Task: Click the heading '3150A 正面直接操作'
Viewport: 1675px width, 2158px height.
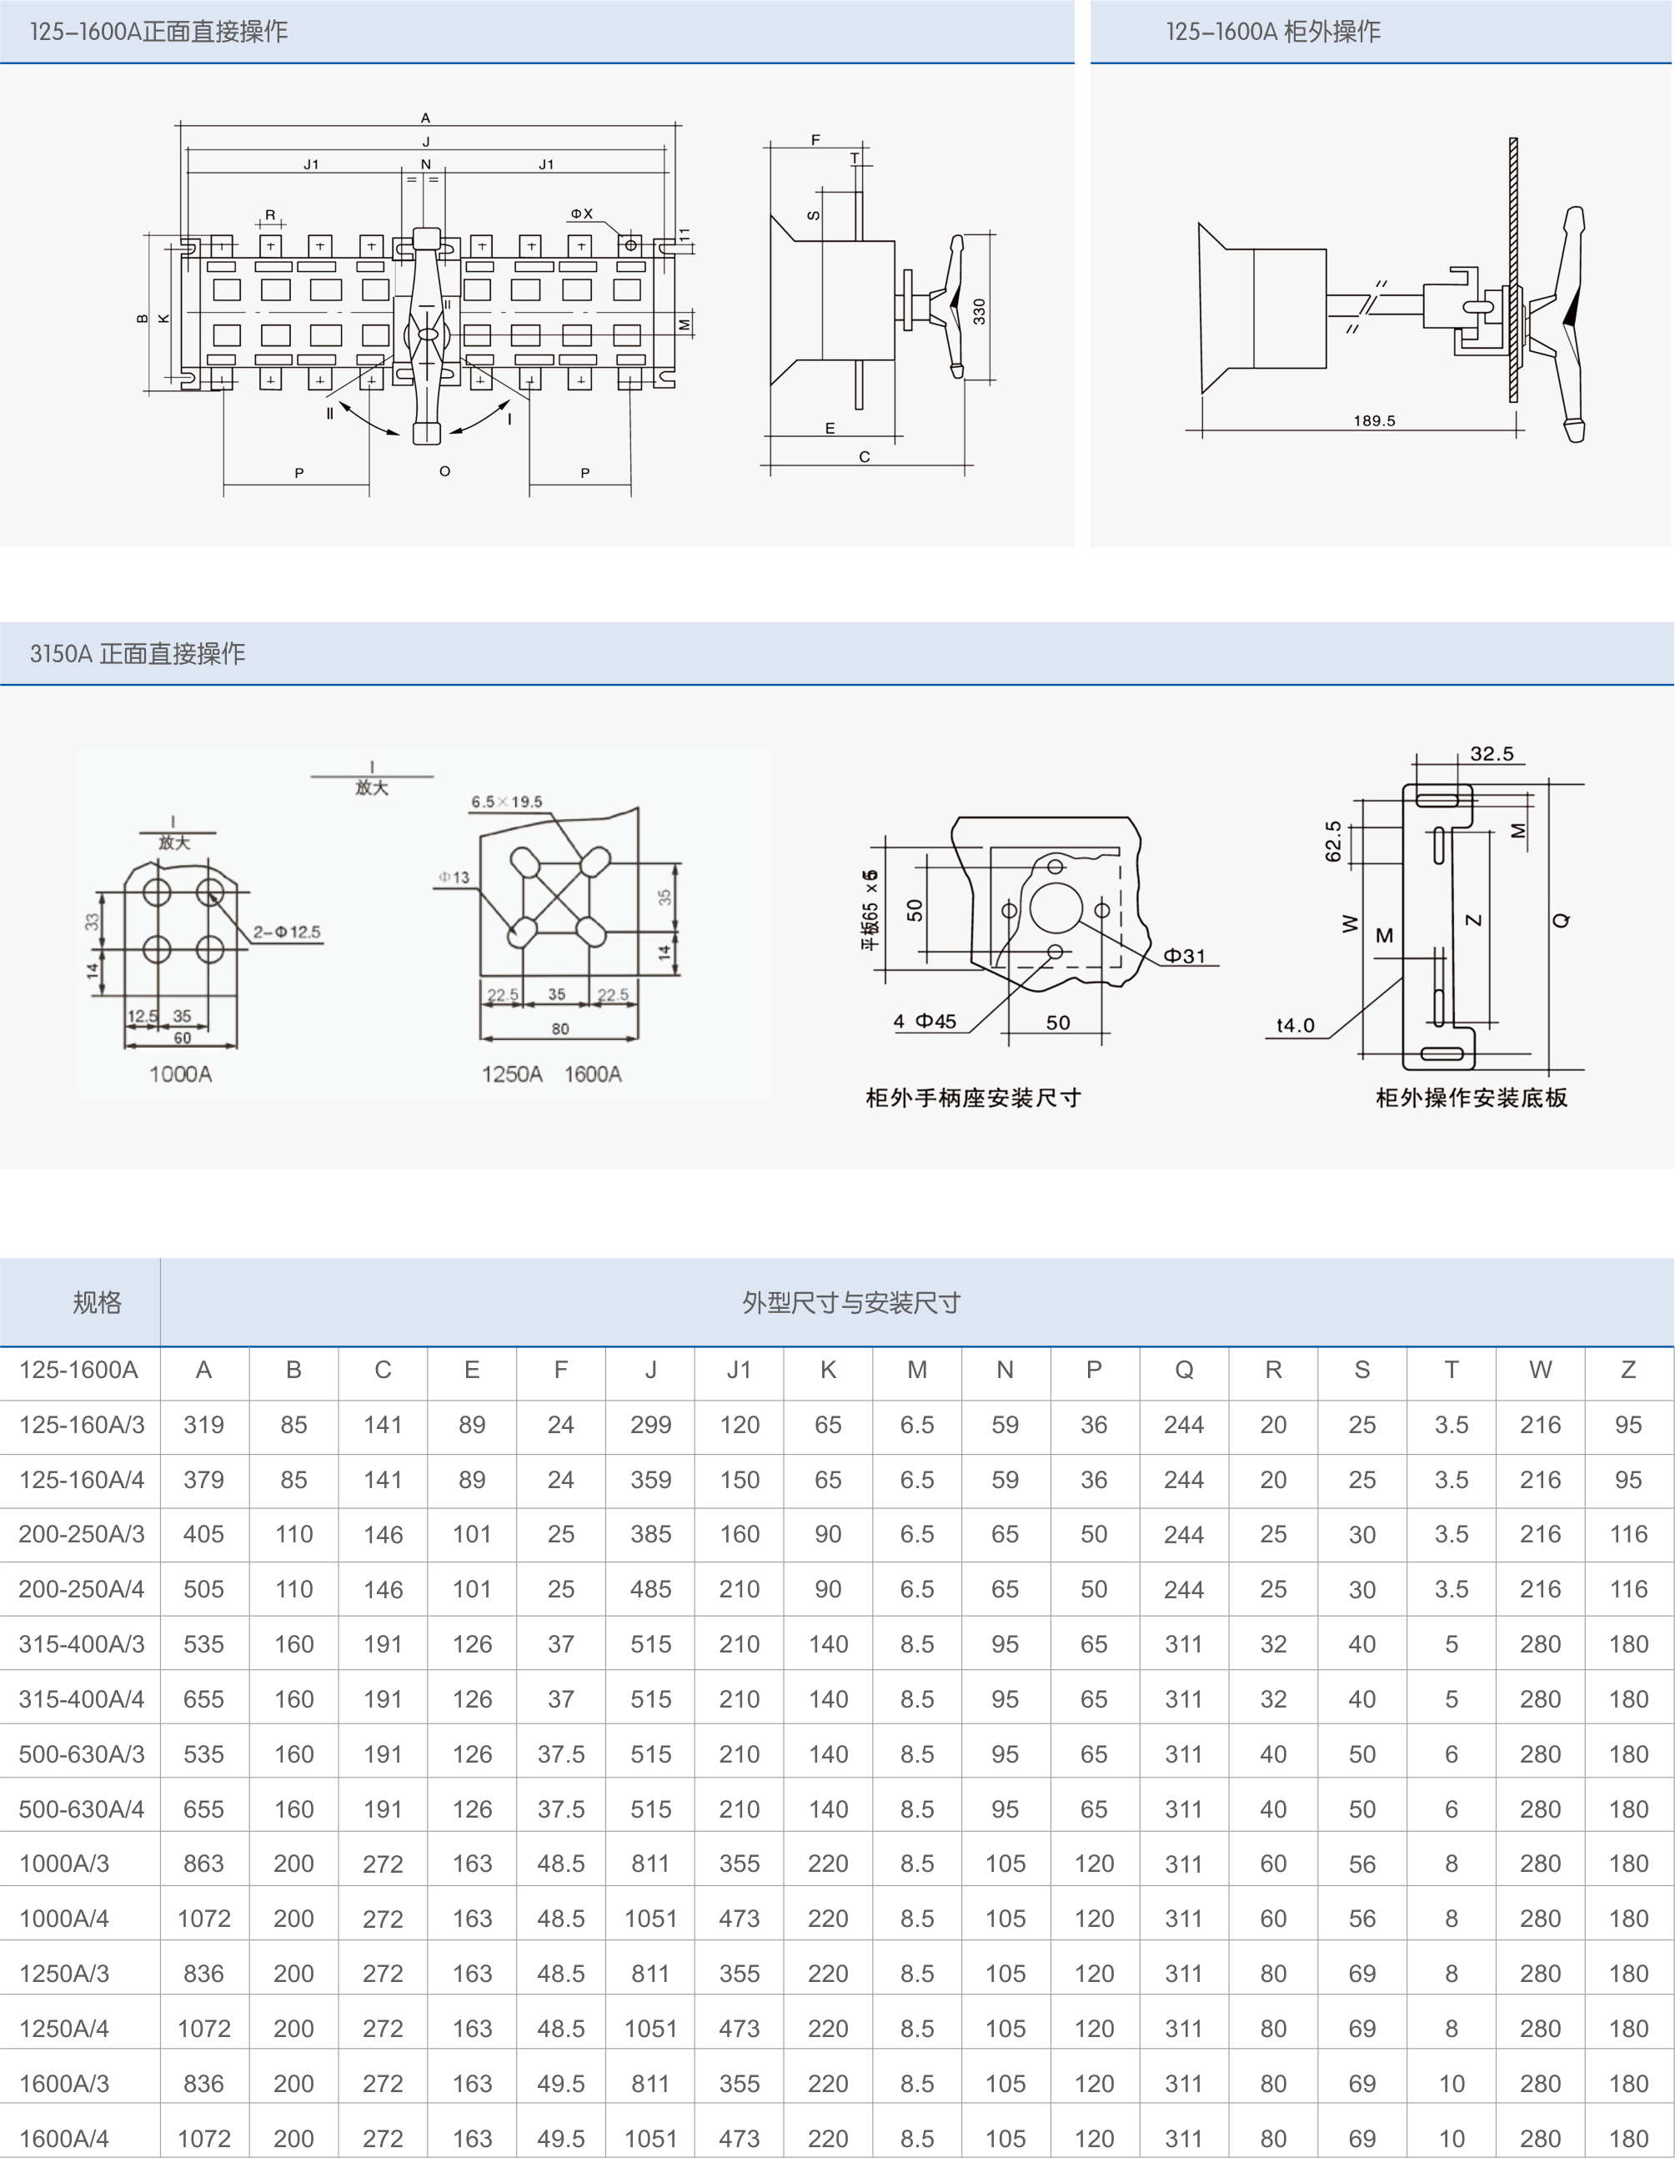Action: pyautogui.click(x=138, y=653)
